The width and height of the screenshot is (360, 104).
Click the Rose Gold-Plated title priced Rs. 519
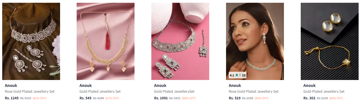pos(254,92)
